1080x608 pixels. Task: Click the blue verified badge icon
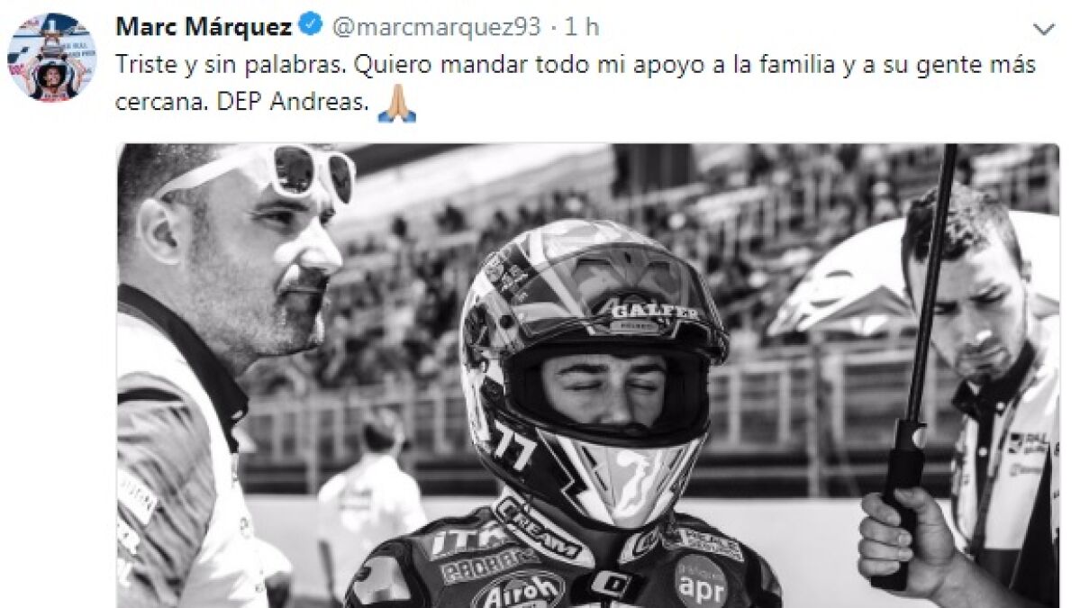312,26
